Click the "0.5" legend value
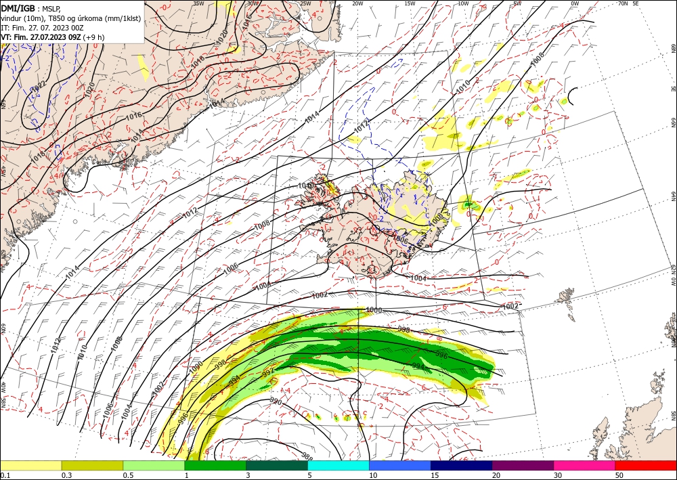Image resolution: width=677 pixels, height=480 pixels. pyautogui.click(x=128, y=475)
